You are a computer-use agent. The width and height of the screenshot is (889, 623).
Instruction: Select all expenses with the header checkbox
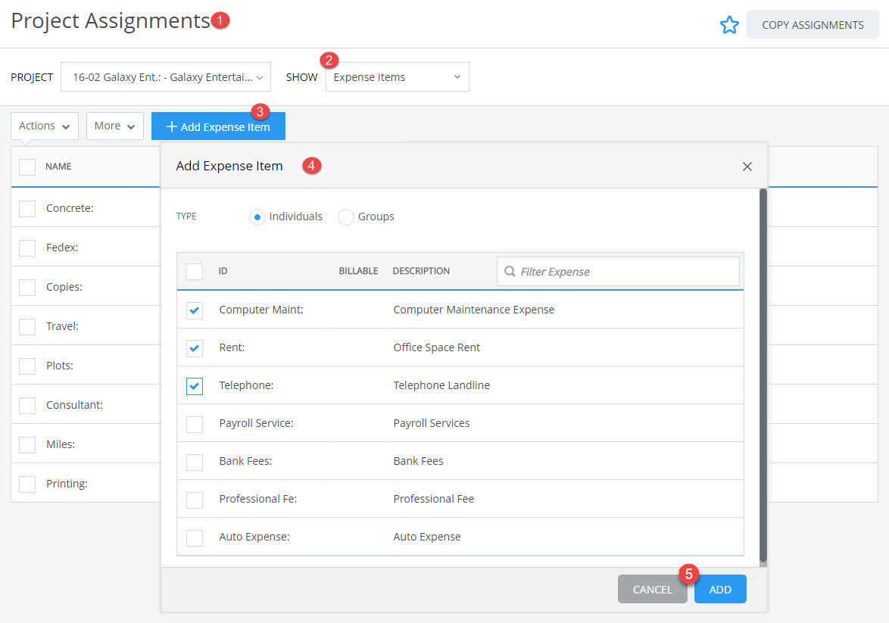click(x=195, y=270)
